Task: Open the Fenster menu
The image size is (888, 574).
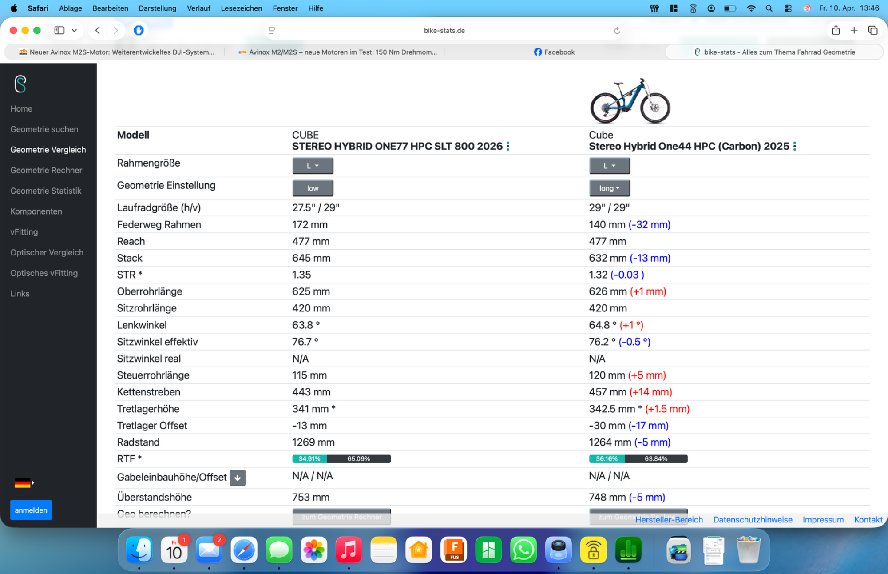Action: pos(285,8)
